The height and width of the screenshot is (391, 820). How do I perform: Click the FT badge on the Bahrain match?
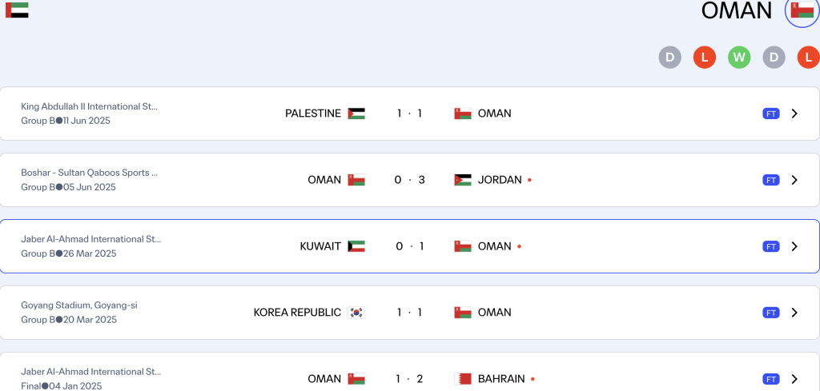(x=770, y=379)
